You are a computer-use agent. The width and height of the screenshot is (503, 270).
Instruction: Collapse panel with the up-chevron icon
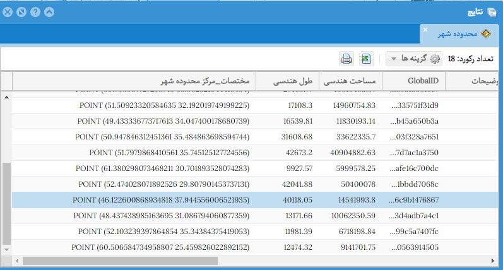tap(49, 12)
